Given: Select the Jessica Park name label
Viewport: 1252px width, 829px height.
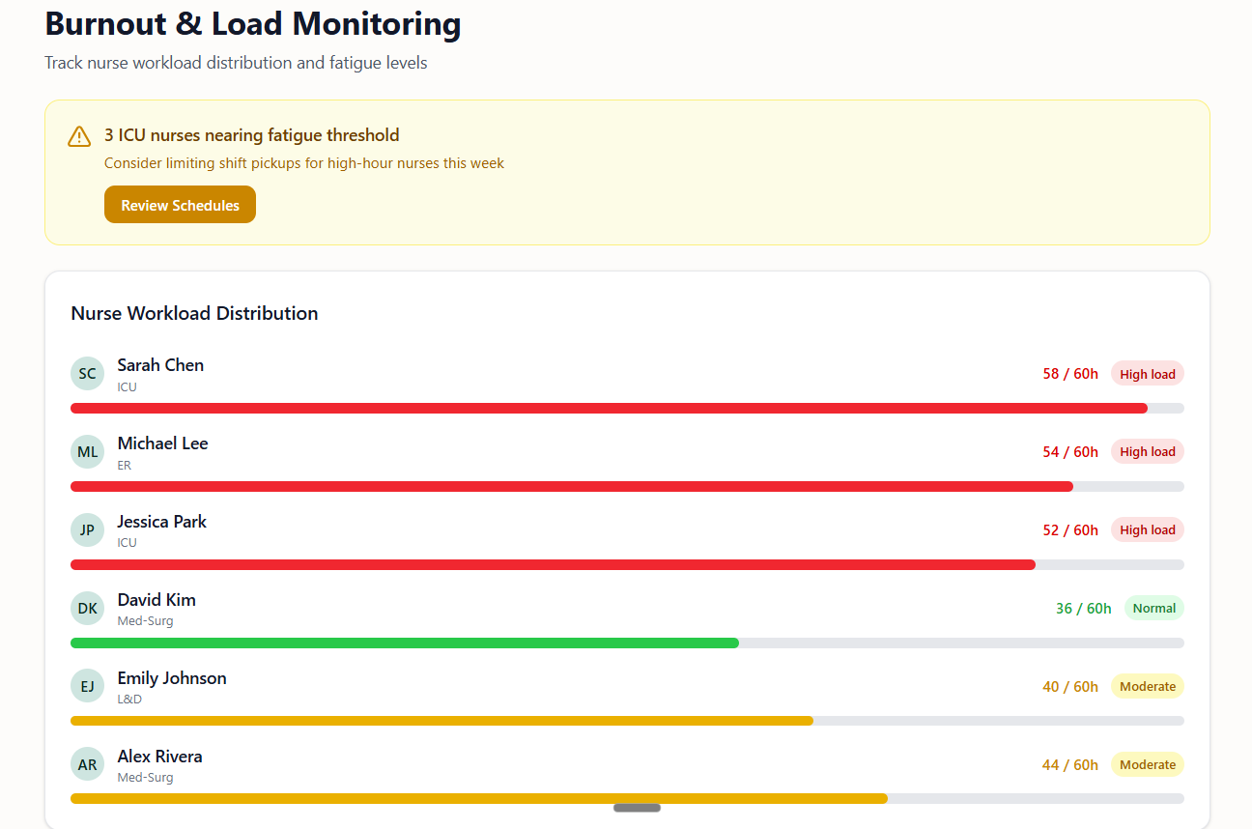Looking at the screenshot, I should click(x=162, y=522).
